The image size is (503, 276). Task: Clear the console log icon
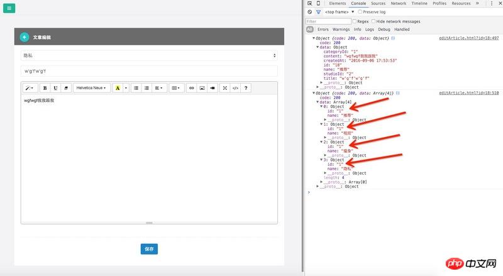click(x=309, y=12)
